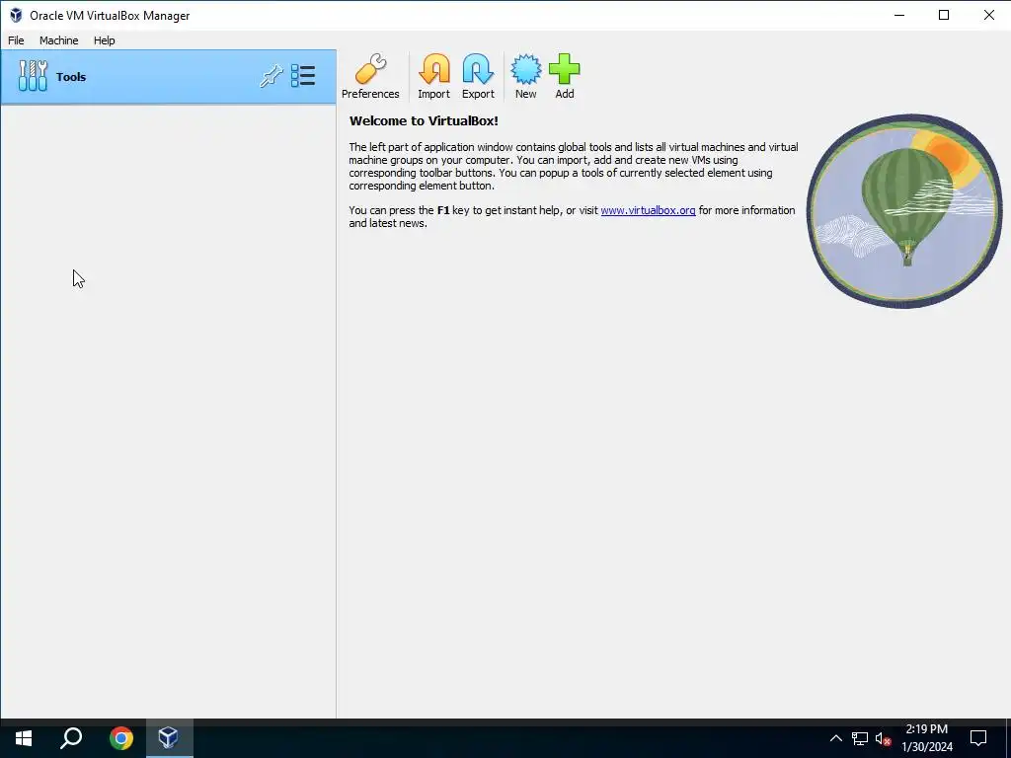Click the muted volume tray icon
1011x758 pixels.
click(x=883, y=738)
